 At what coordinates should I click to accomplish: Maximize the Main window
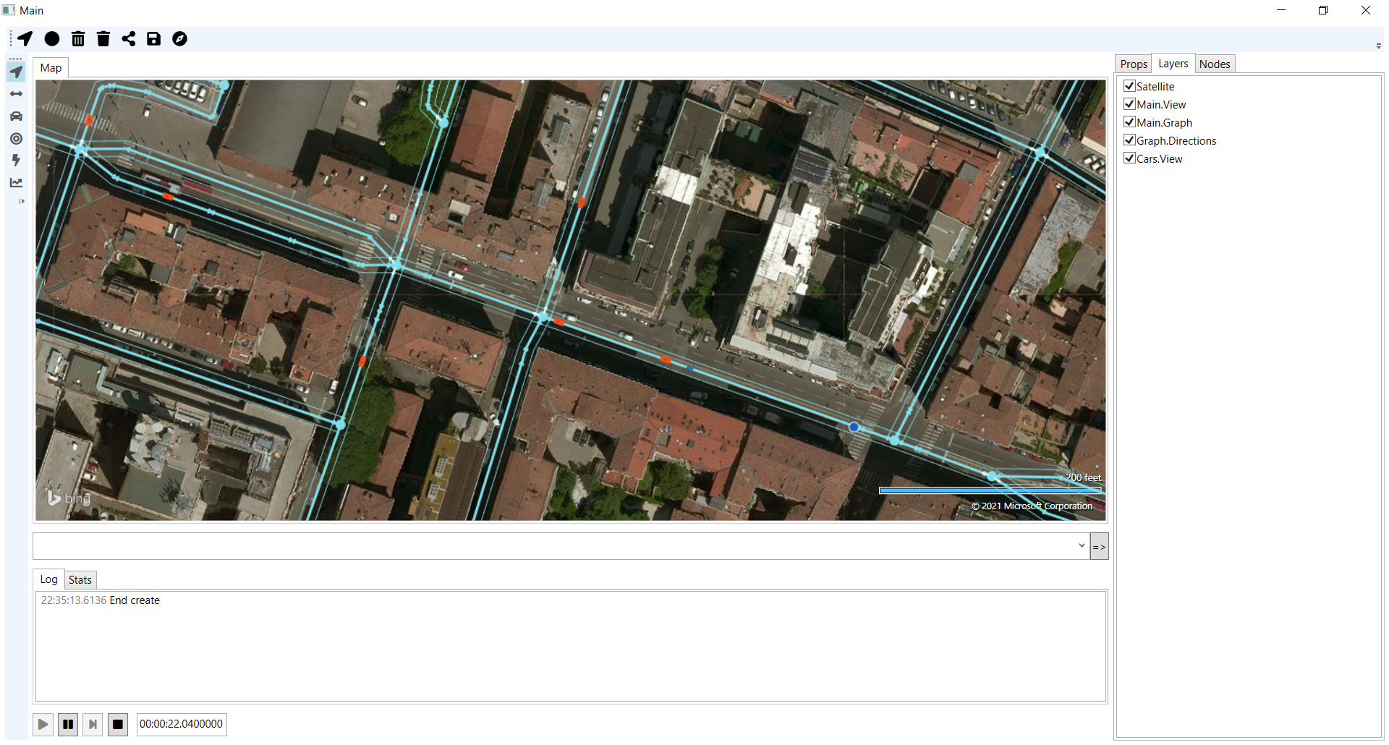1323,10
